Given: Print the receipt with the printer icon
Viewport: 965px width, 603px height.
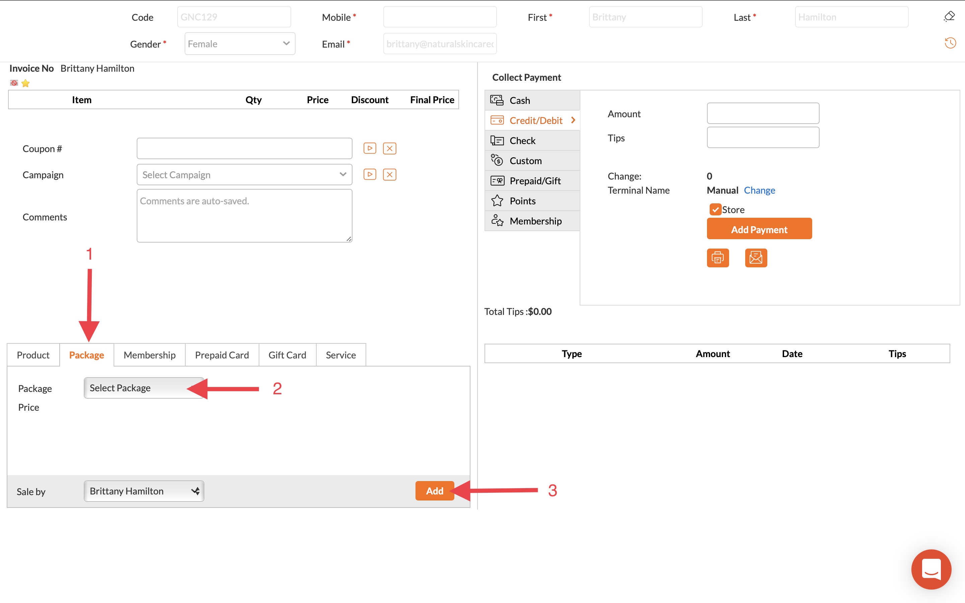Looking at the screenshot, I should [x=718, y=258].
